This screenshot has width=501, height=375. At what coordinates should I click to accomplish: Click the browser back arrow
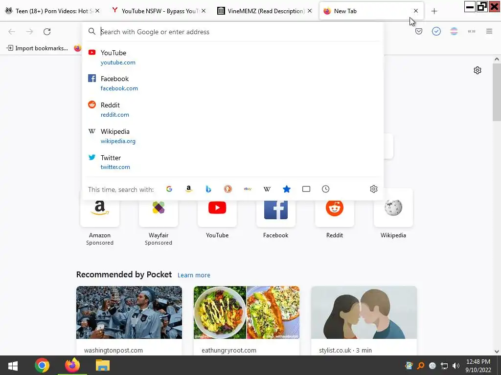[12, 32]
